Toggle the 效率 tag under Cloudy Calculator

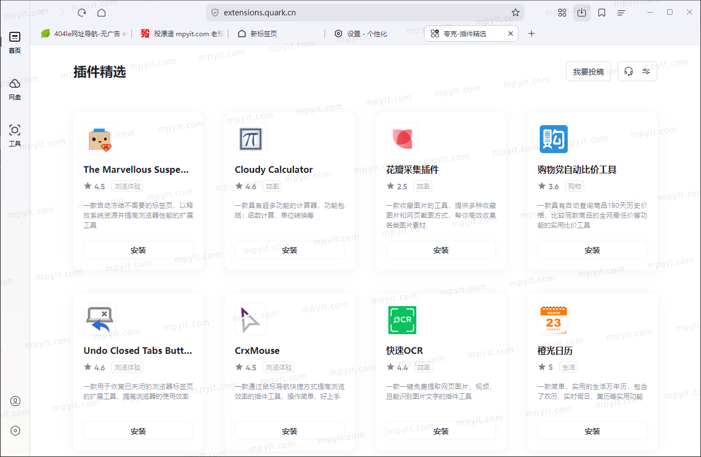point(272,186)
